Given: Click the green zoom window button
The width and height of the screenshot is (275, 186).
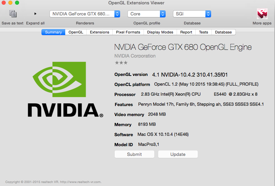Looking at the screenshot, I should coord(17,3).
